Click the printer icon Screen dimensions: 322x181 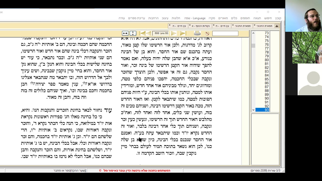click(197, 33)
